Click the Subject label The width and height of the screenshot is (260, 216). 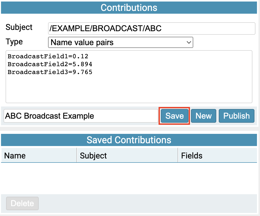(x=19, y=27)
